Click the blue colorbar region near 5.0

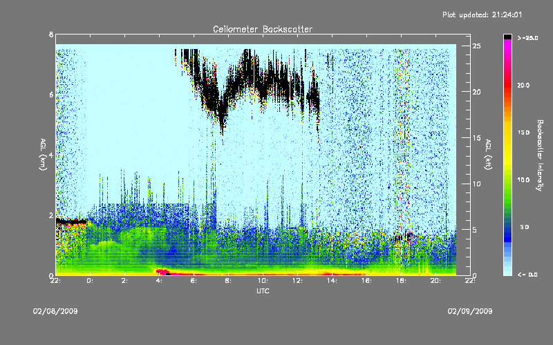point(507,228)
